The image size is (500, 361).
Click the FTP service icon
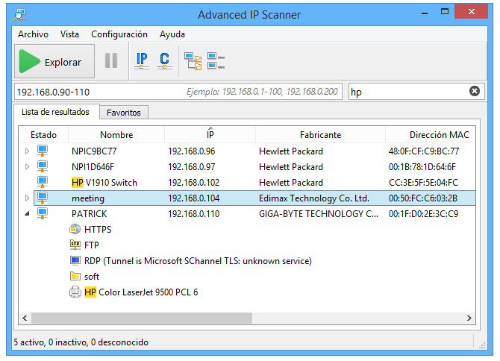tap(75, 245)
